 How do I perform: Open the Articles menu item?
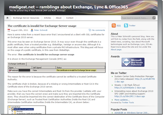(x=47, y=18)
